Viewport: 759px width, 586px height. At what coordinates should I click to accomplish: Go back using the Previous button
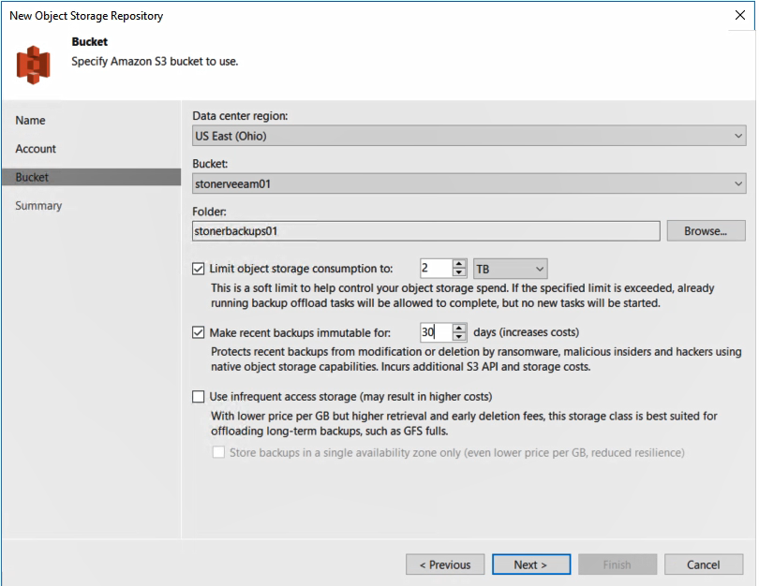[x=445, y=564]
